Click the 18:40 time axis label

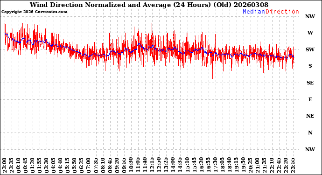230,166
